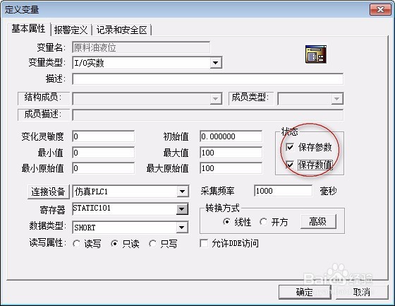Open the 寄存器 dropdown showing STATIC101
This screenshot has height=306, width=395.
click(x=182, y=209)
